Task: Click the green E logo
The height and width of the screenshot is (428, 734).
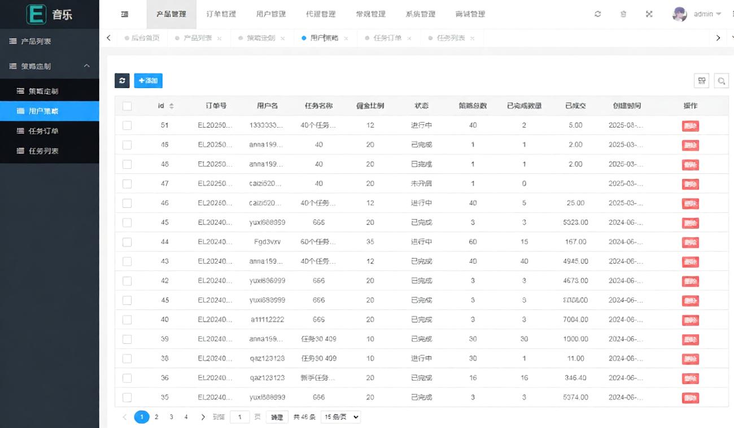Action: pos(36,14)
